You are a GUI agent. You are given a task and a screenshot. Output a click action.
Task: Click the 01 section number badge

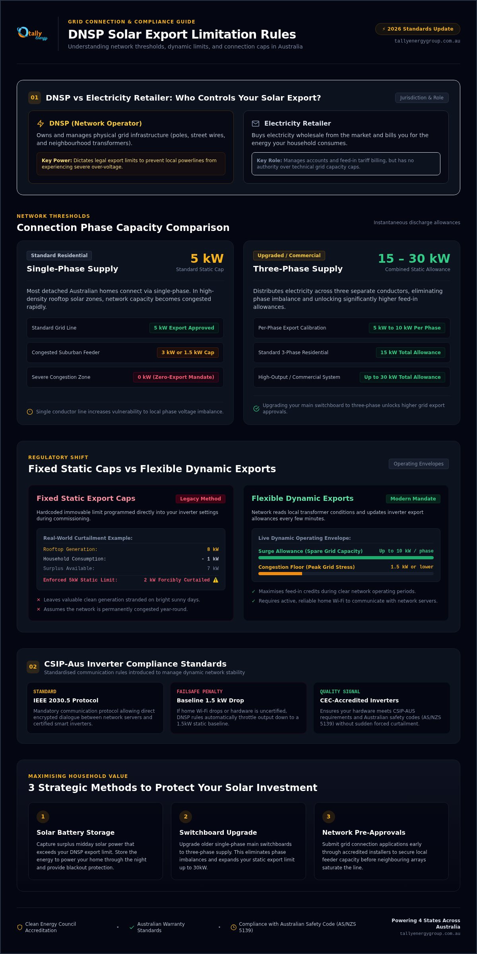tap(35, 98)
